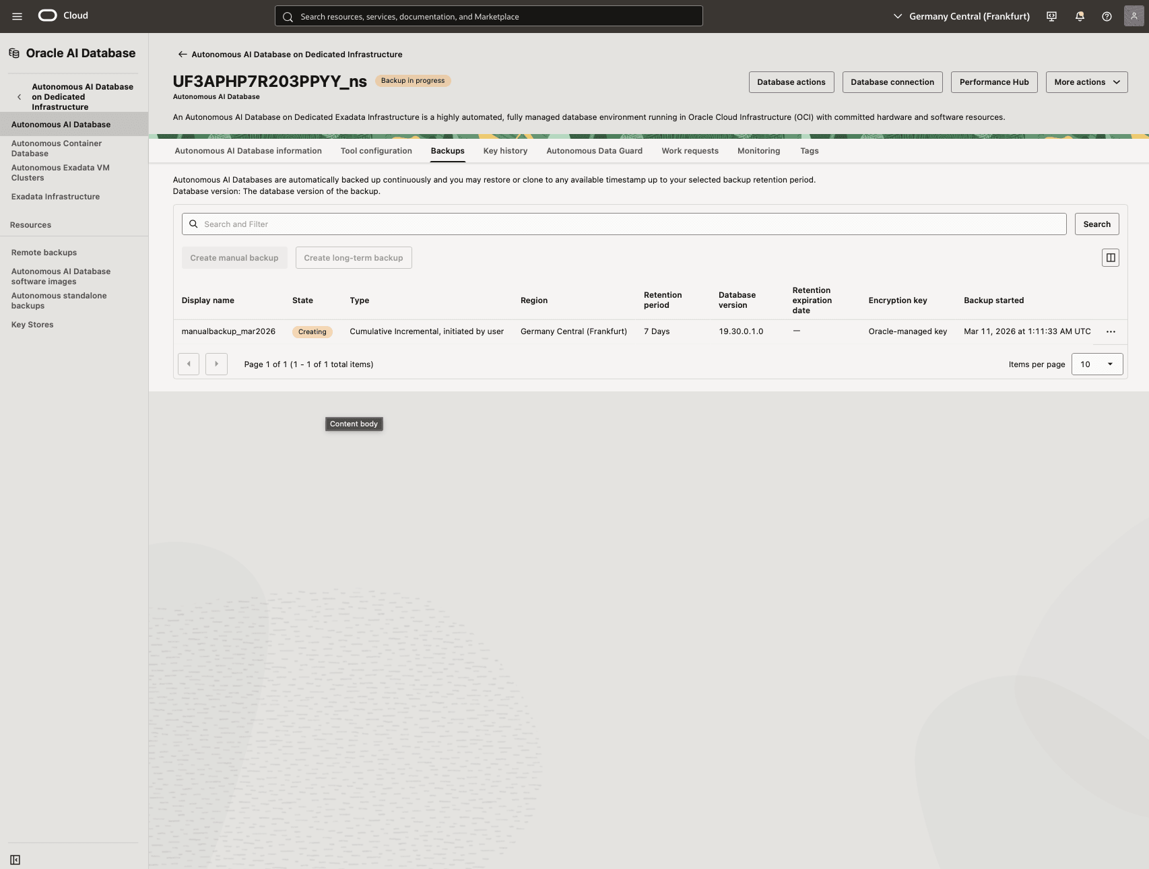The image size is (1149, 869).
Task: Expand the Germany Central (Frankfurt) region selector
Action: point(961,16)
